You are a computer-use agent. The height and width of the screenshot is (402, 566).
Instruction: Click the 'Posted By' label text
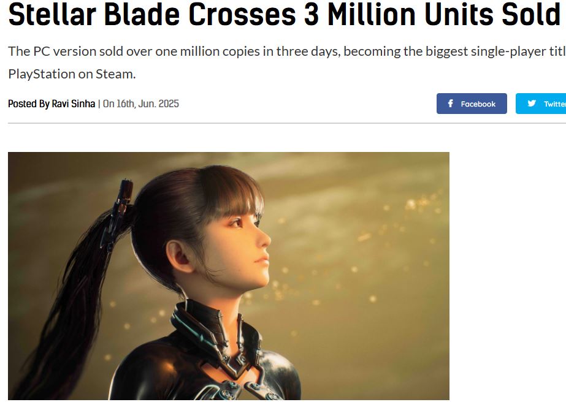pyautogui.click(x=29, y=104)
